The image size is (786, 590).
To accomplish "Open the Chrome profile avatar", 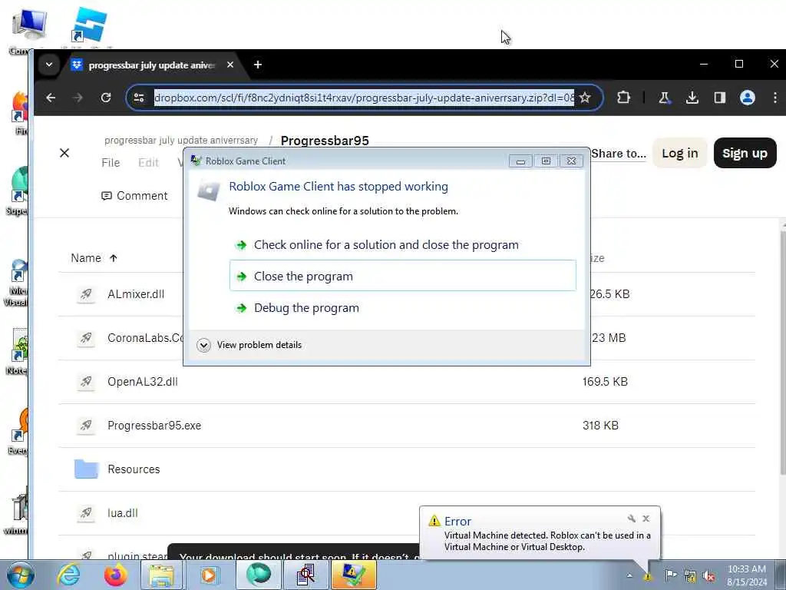I will click(x=748, y=98).
